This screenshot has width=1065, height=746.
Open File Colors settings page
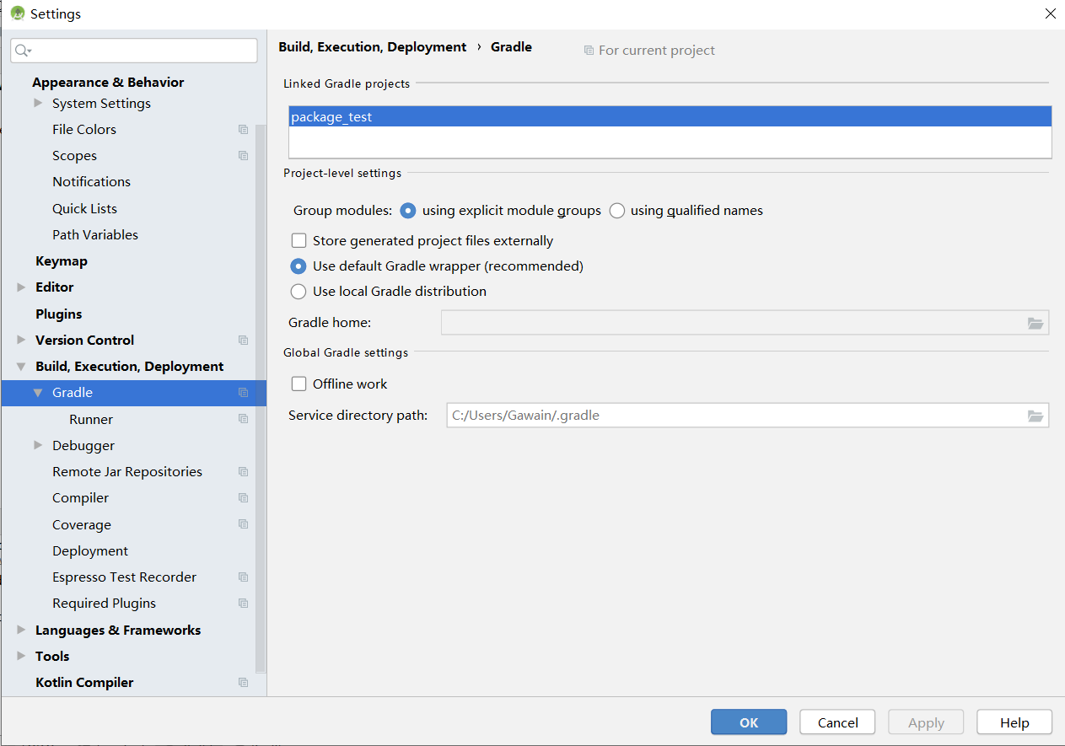pos(84,130)
